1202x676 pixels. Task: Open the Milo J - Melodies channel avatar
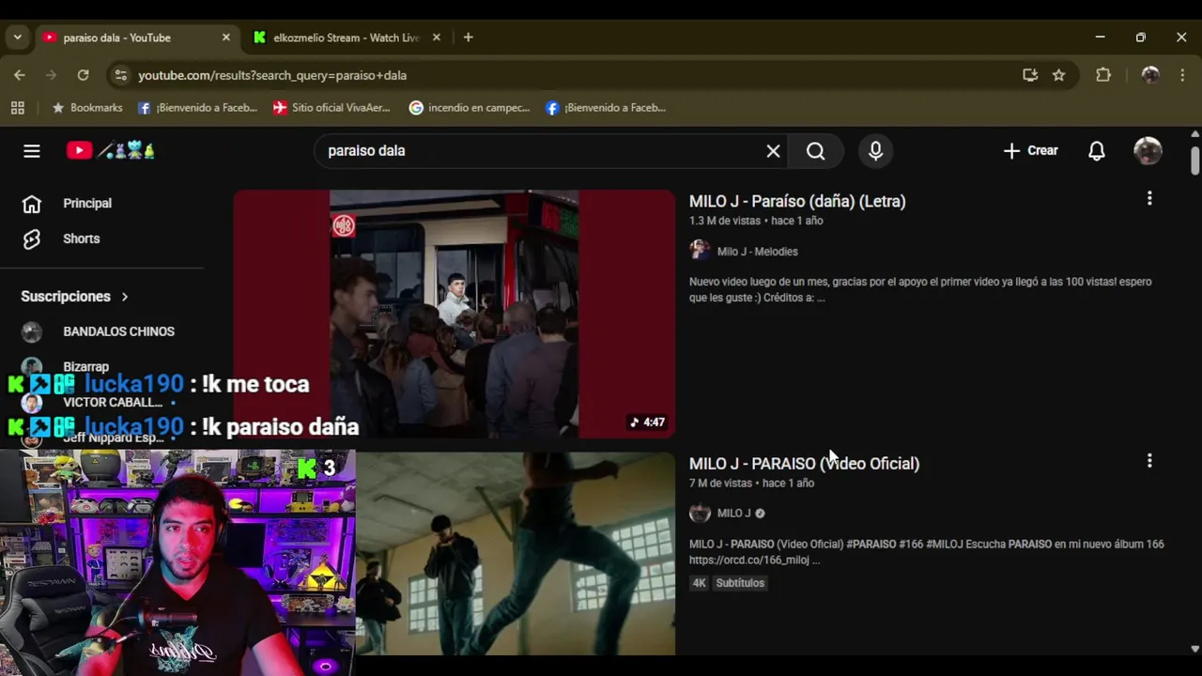click(700, 251)
